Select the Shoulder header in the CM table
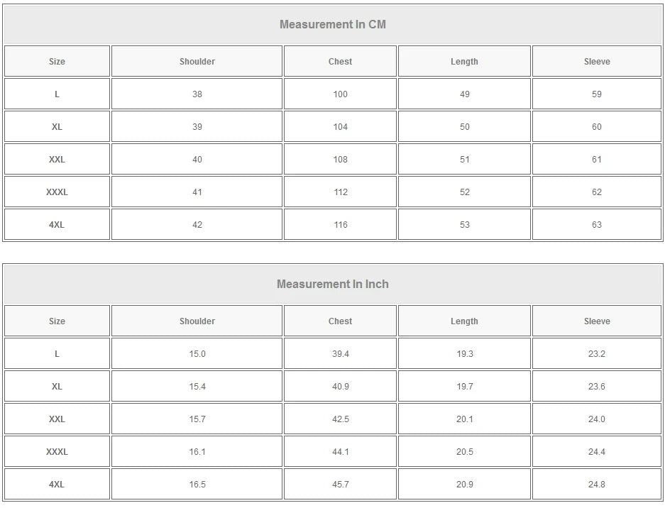The image size is (665, 508). [x=197, y=62]
